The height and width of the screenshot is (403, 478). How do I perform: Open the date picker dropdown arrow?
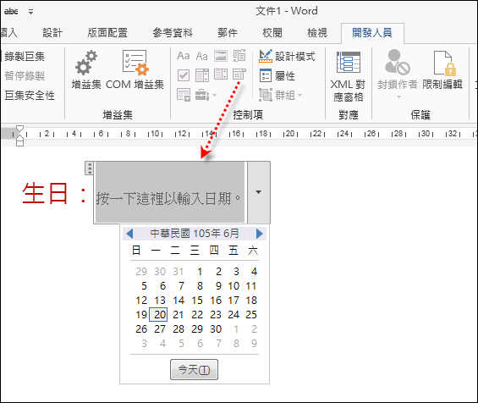259,192
